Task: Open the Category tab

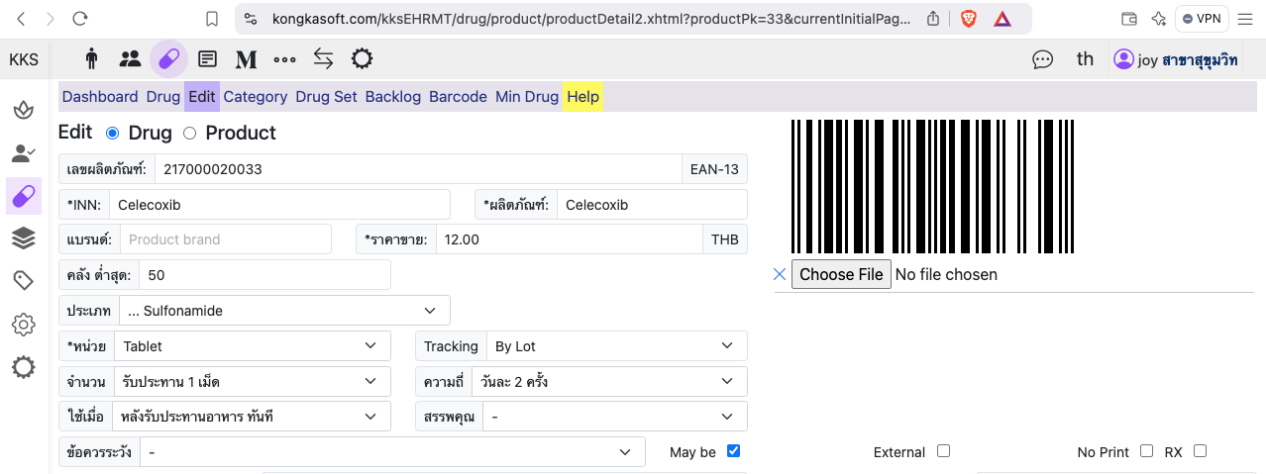Action: point(256,96)
